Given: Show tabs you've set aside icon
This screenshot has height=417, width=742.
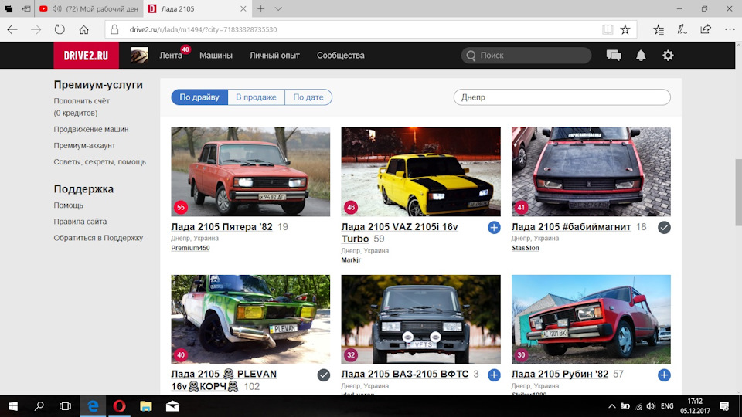Looking at the screenshot, I should click(x=9, y=9).
